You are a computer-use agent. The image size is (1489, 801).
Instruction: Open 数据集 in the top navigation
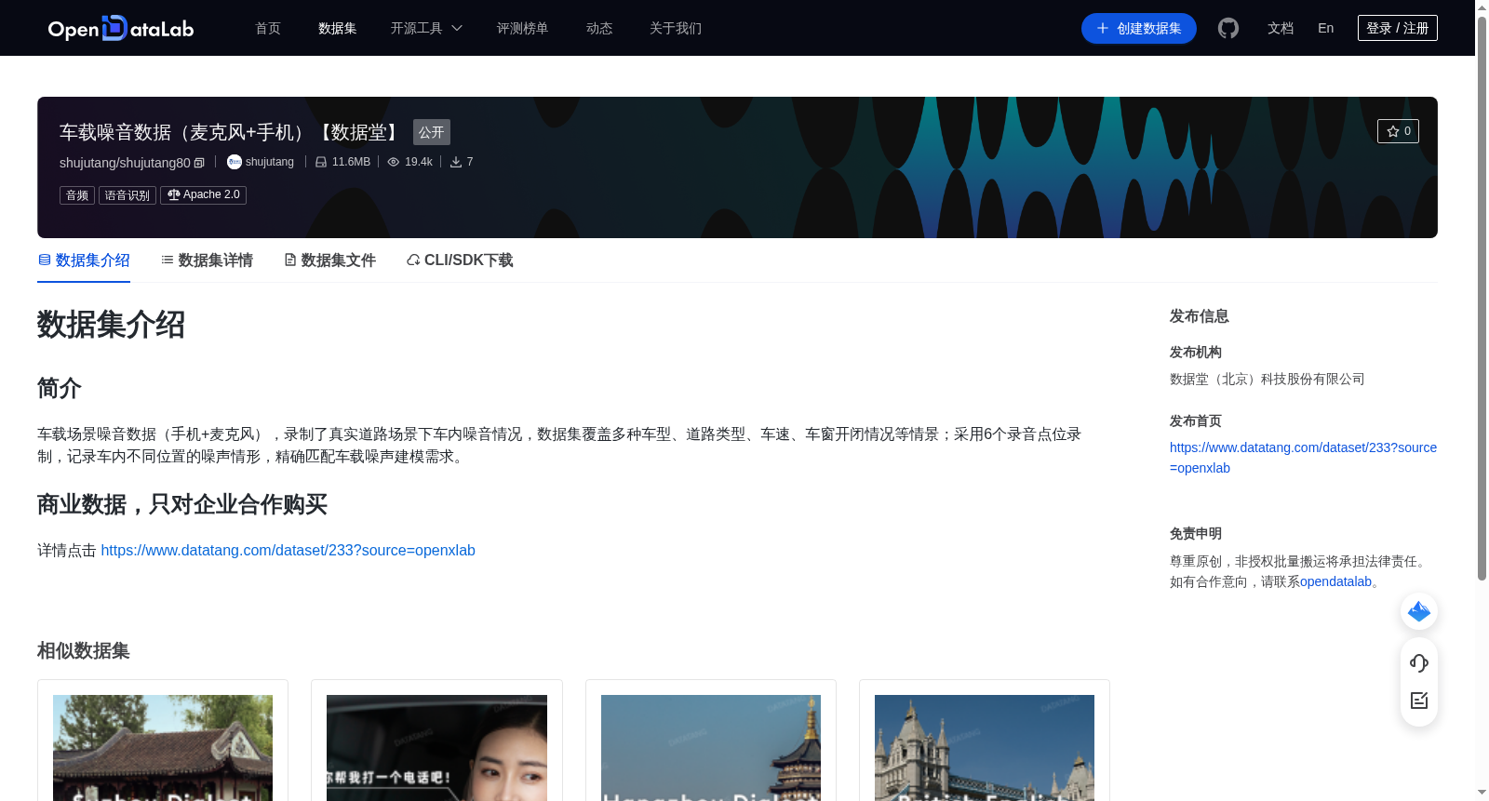[x=337, y=28]
